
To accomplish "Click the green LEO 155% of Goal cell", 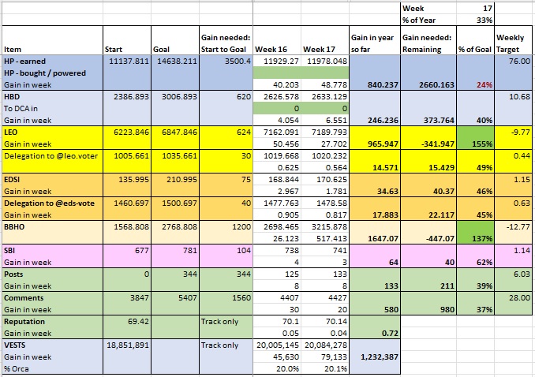I will point(475,138).
